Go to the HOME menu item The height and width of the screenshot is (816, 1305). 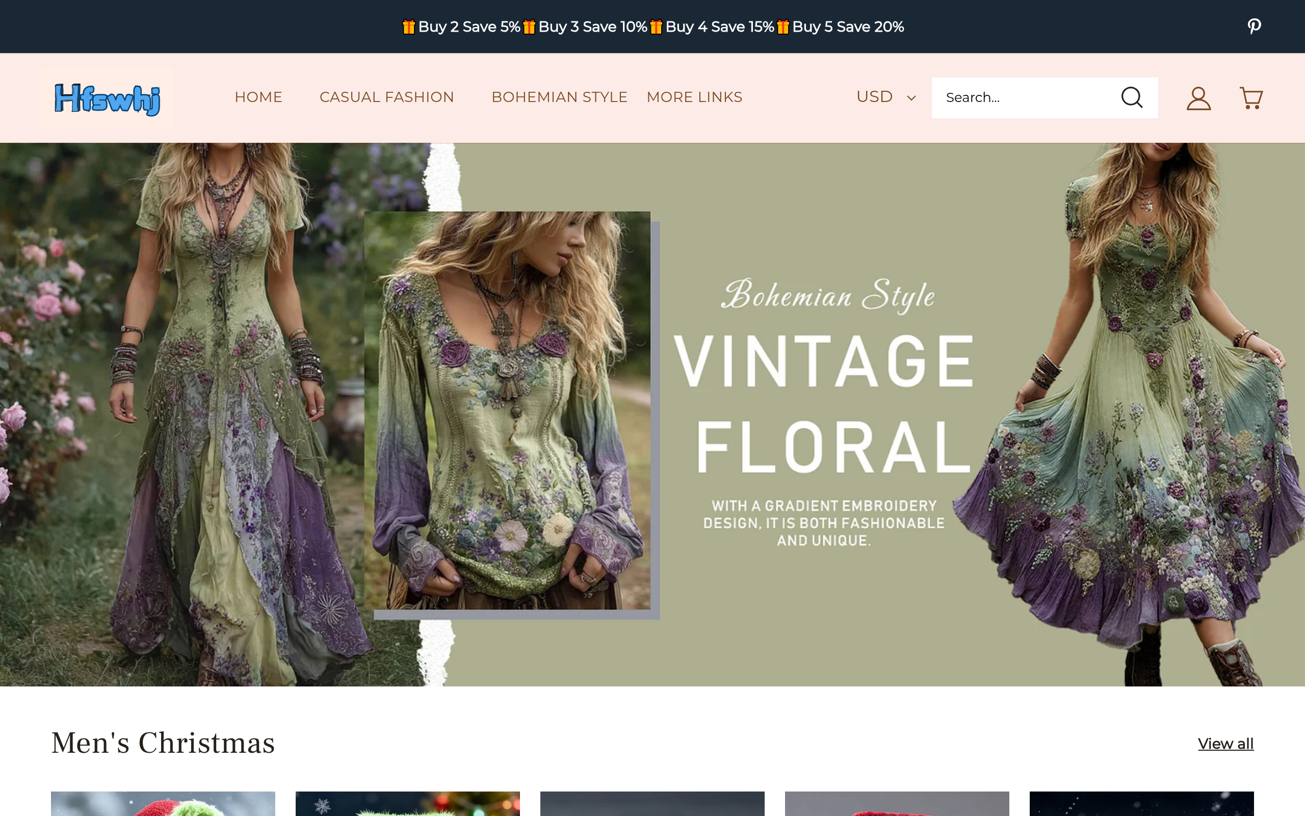tap(258, 97)
